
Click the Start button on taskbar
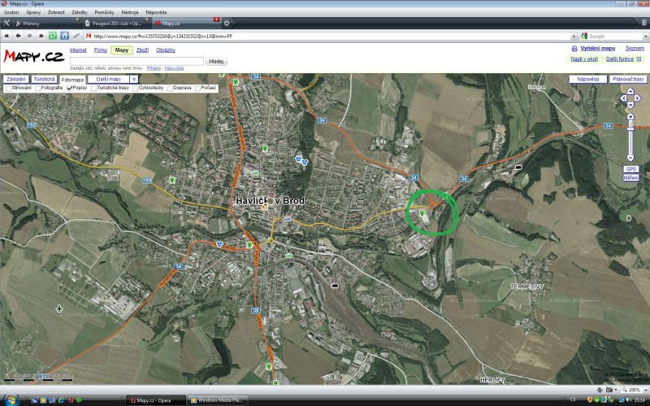click(8, 400)
